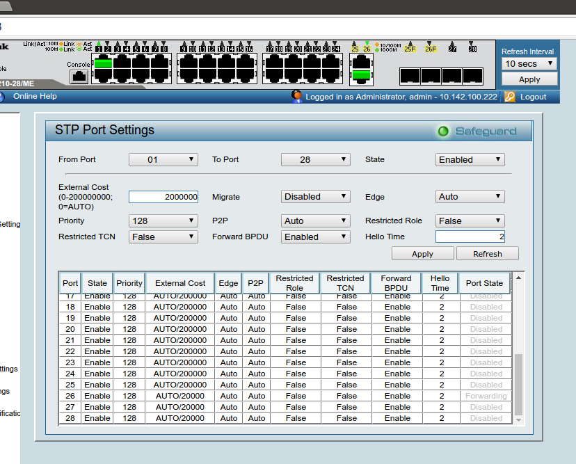Click the table scrollbar thumb
This screenshot has height=464, width=576.
[x=518, y=384]
